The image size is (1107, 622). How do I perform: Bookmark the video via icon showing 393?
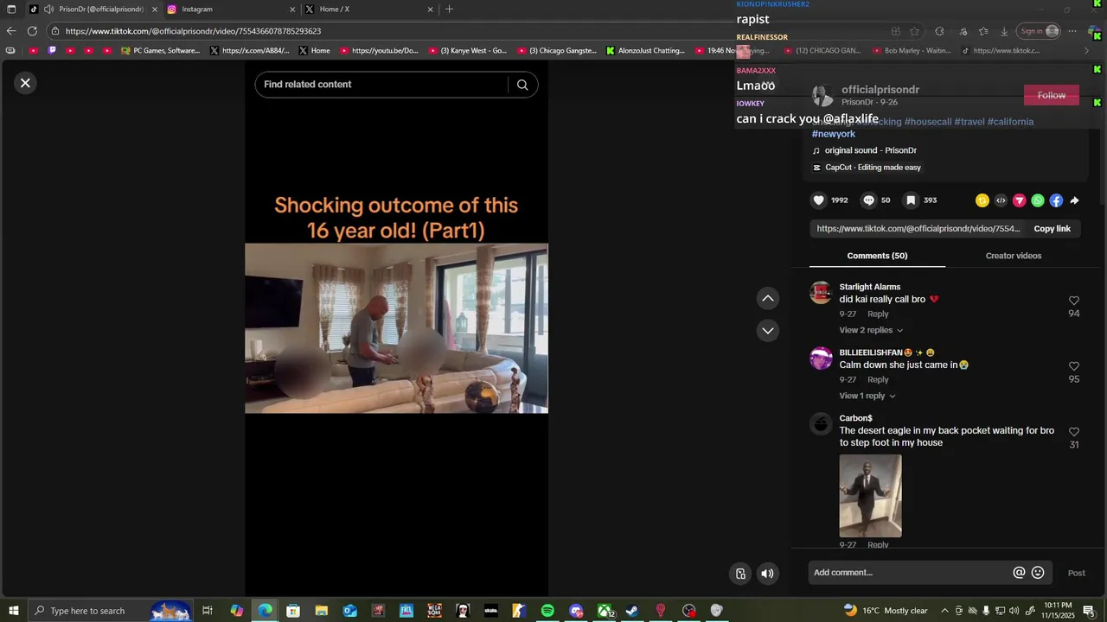point(911,200)
